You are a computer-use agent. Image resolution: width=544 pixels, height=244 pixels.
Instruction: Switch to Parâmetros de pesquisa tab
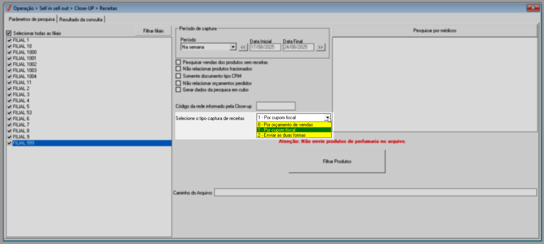(x=32, y=19)
